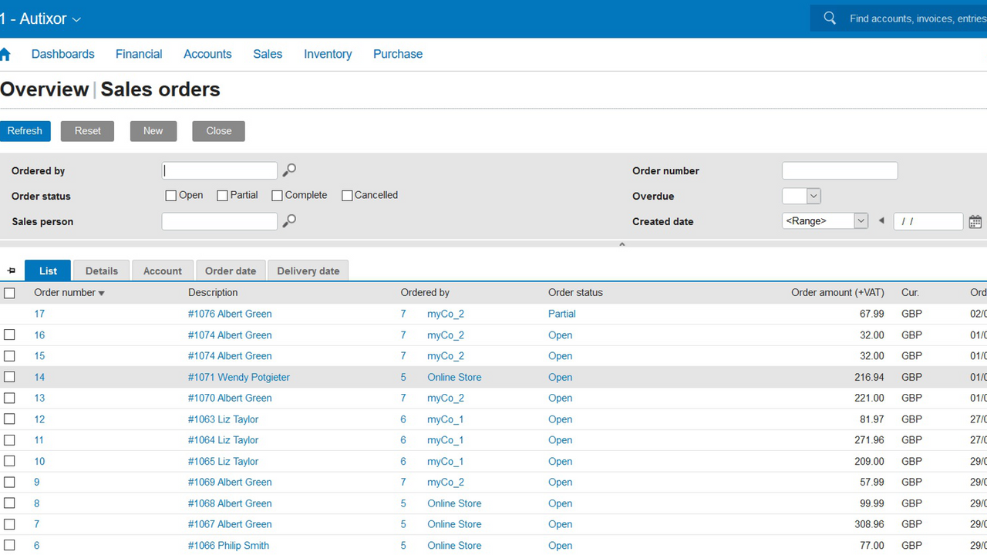987x555 pixels.
Task: Tick the Partial order status checkbox
Action: (222, 196)
